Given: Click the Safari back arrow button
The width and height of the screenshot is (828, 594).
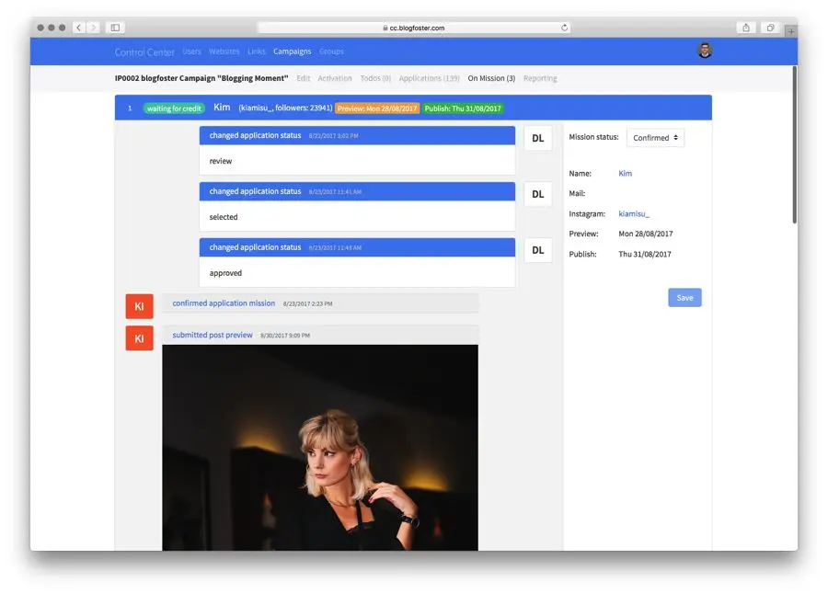Looking at the screenshot, I should tap(78, 28).
